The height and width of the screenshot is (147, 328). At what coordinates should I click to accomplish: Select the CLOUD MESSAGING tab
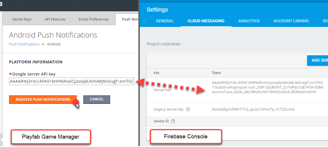click(206, 21)
